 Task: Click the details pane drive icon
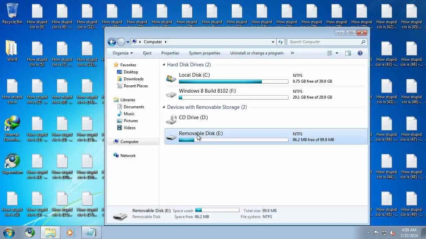[x=120, y=216]
